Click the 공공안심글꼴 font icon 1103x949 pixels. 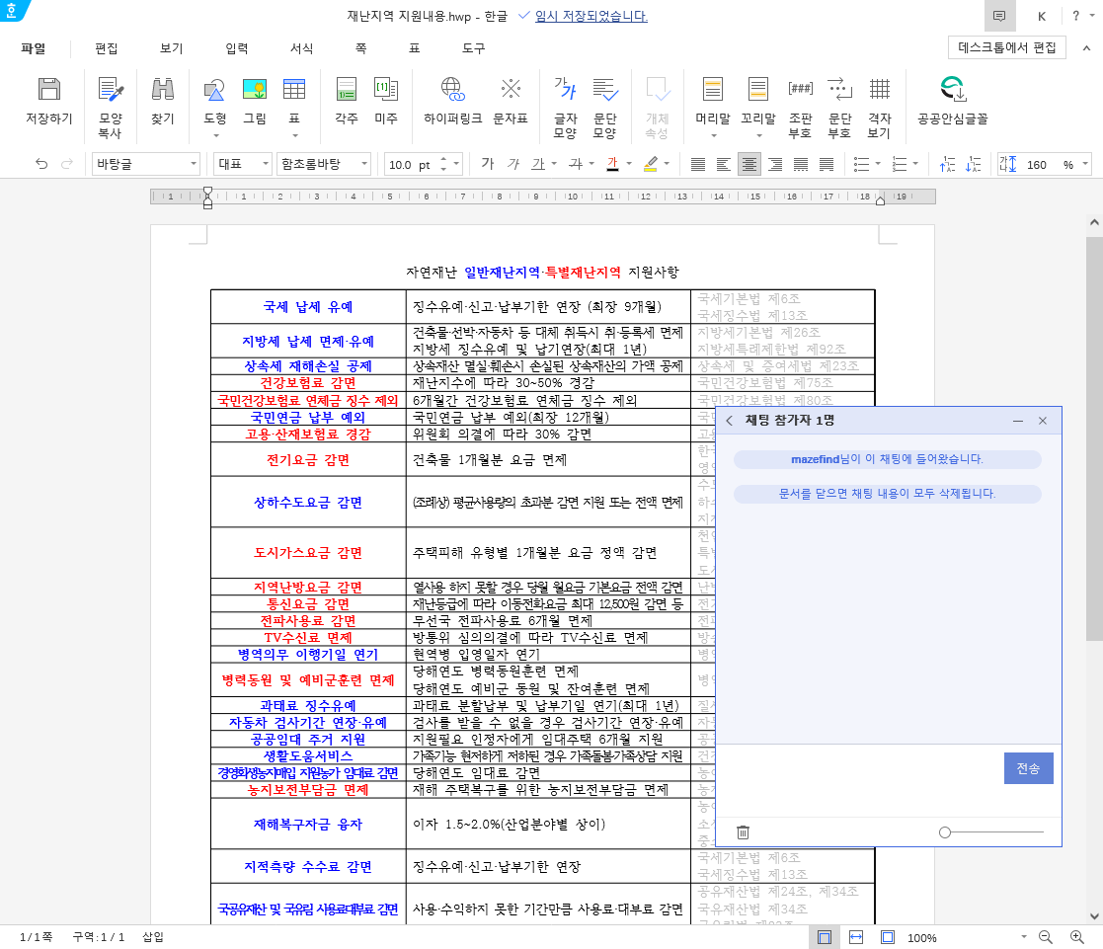(953, 90)
